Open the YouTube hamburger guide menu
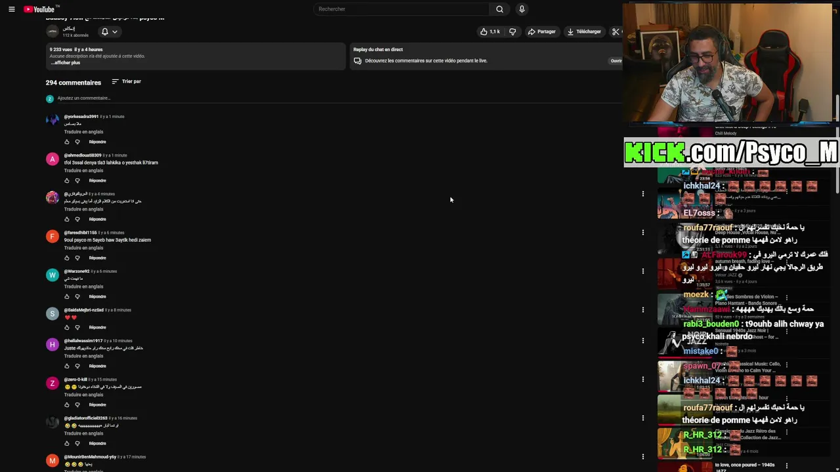Image resolution: width=840 pixels, height=472 pixels. tap(11, 9)
